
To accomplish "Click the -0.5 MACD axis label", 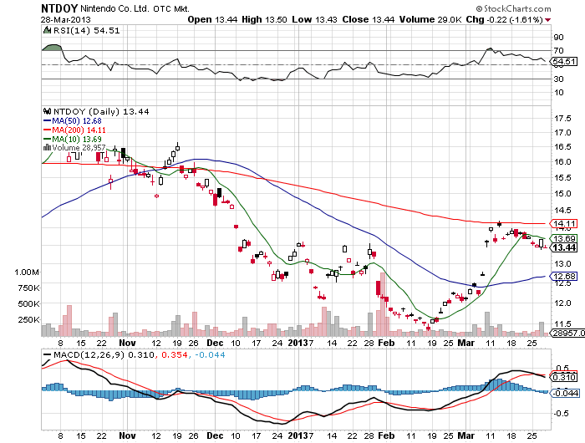I will tap(562, 414).
